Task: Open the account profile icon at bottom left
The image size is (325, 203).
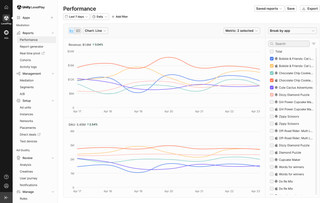Action: point(6,186)
